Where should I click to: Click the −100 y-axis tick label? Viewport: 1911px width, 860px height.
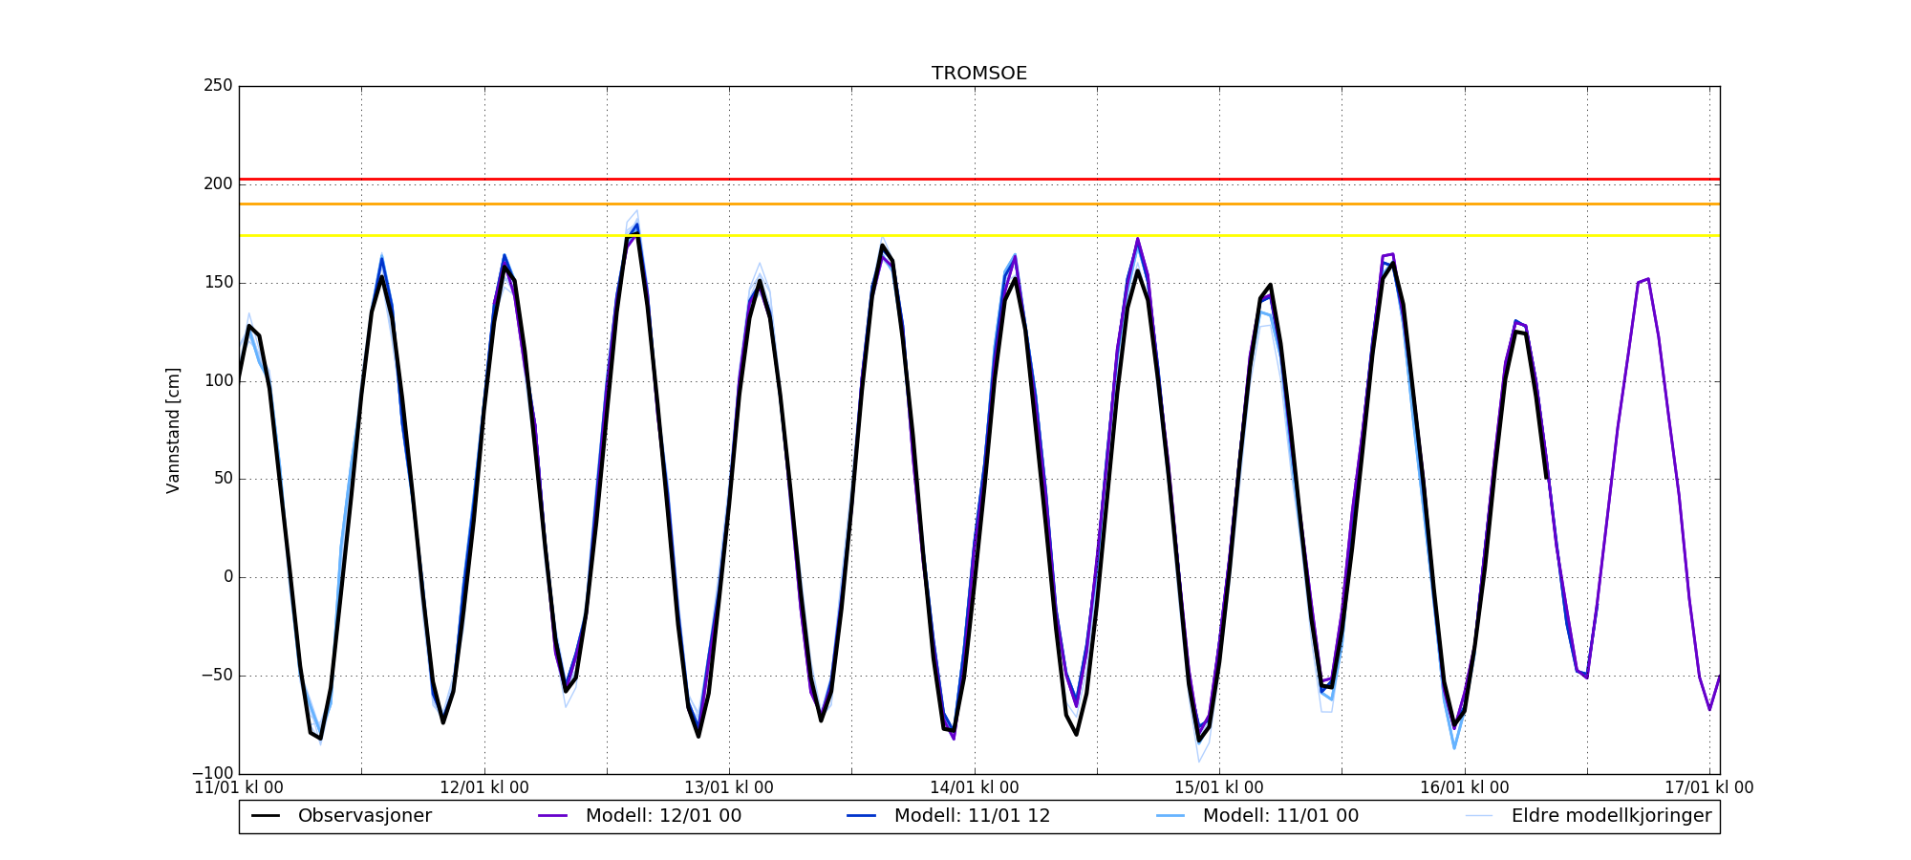pyautogui.click(x=212, y=773)
